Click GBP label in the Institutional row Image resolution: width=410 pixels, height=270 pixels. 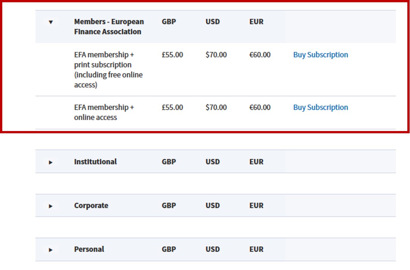coord(169,162)
